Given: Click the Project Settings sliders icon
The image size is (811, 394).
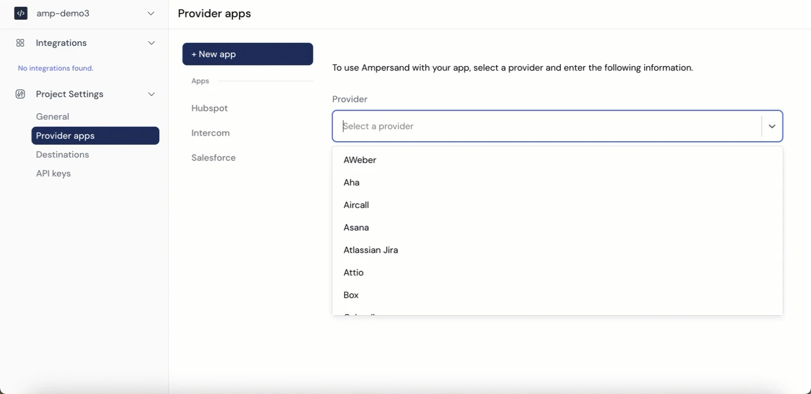Looking at the screenshot, I should (x=20, y=94).
